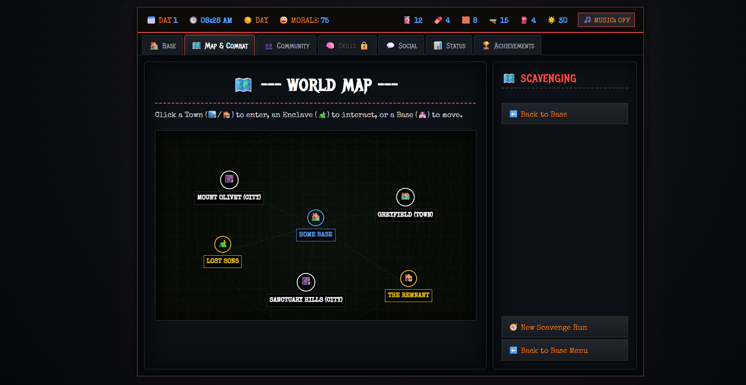Click the Scavenging heading text
746x385 pixels.
(x=548, y=78)
